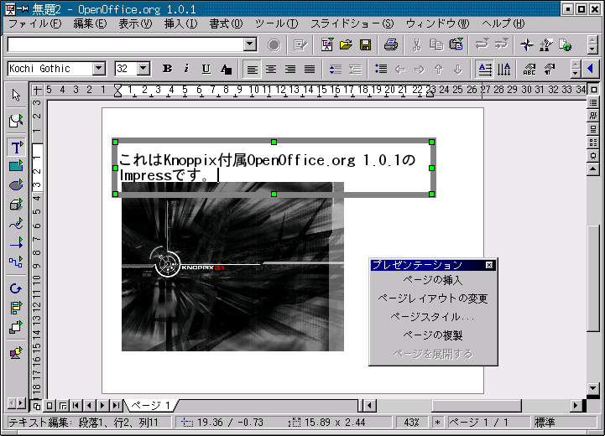
Task: Select the Text tool
Action: point(16,148)
